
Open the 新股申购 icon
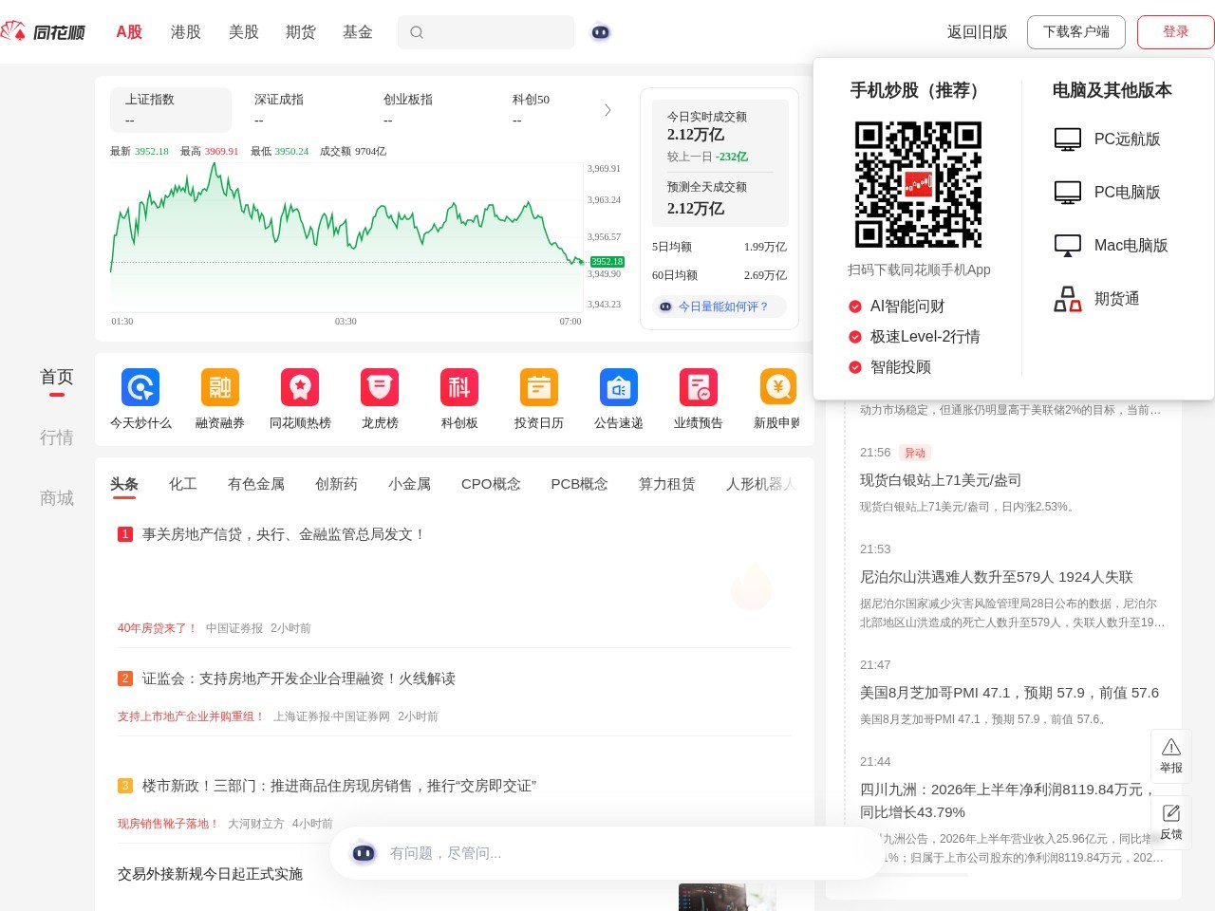coord(778,387)
